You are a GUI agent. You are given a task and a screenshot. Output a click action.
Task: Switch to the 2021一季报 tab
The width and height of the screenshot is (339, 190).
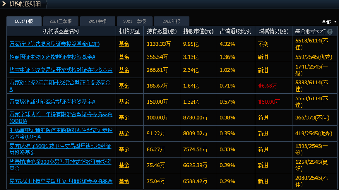click(x=135, y=21)
